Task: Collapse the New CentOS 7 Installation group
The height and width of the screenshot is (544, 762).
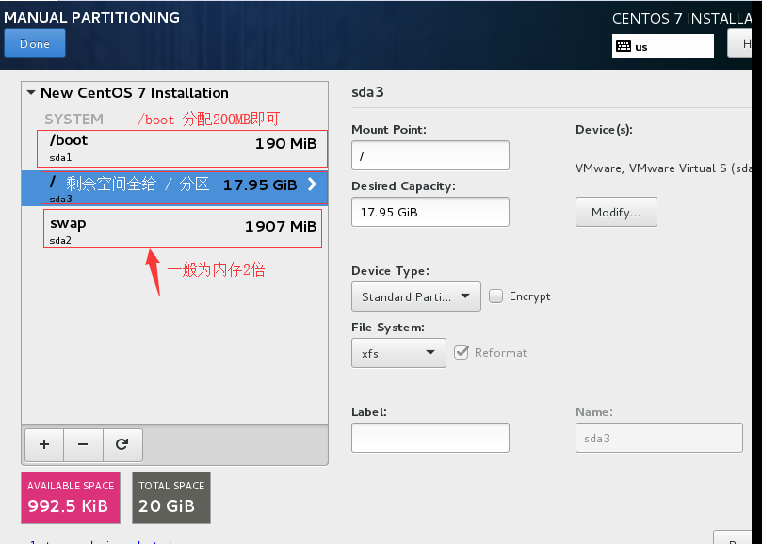Action: (31, 92)
